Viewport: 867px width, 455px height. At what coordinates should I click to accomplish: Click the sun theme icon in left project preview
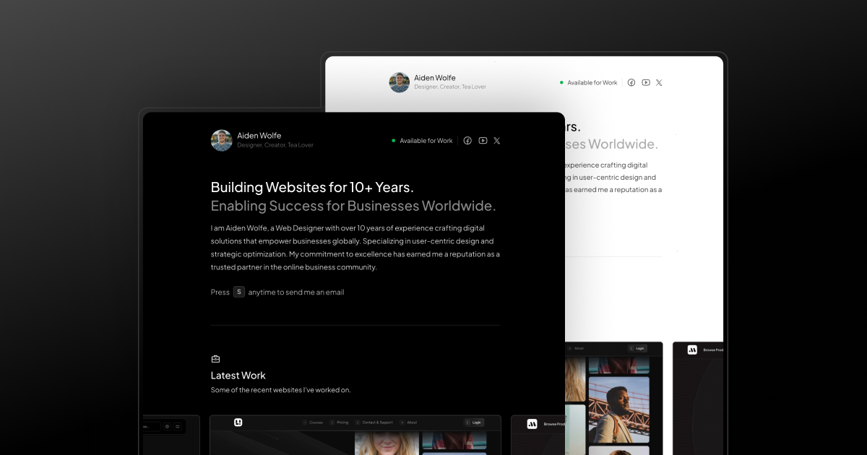coord(167,427)
